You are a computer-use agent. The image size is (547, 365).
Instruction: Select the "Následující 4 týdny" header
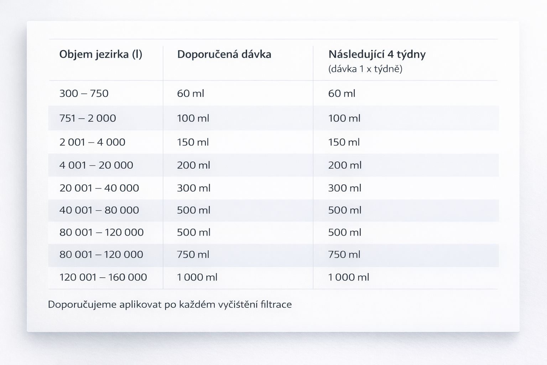(377, 54)
